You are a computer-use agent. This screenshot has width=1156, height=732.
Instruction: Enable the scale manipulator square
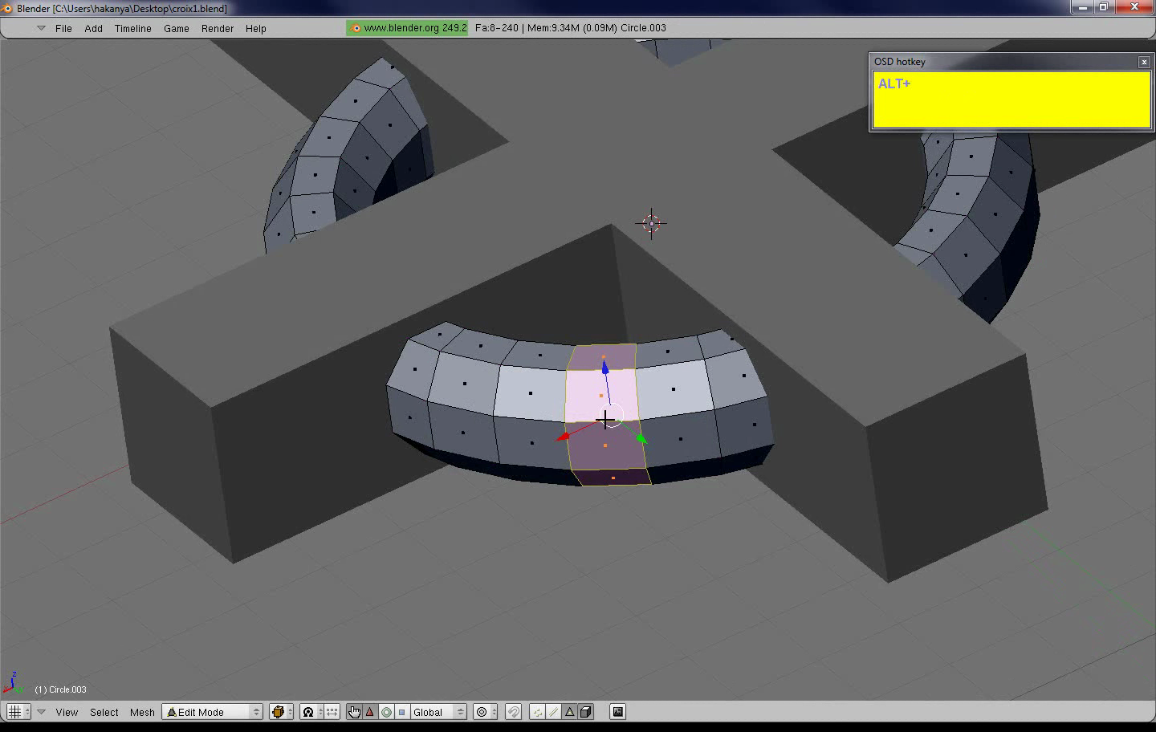(x=402, y=712)
